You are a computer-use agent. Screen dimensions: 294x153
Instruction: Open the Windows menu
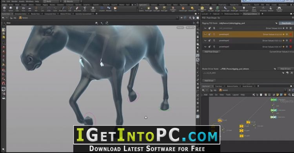29,1
